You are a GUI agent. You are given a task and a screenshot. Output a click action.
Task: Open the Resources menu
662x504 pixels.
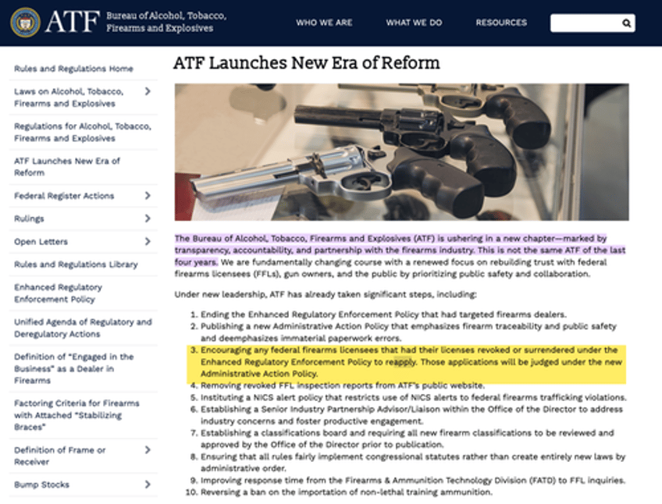pos(501,23)
